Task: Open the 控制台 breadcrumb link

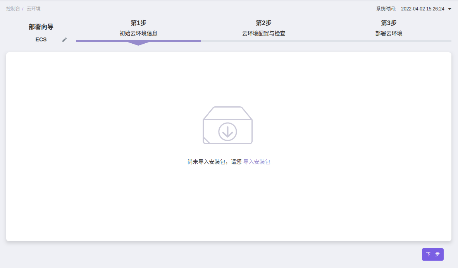Action: pos(13,9)
